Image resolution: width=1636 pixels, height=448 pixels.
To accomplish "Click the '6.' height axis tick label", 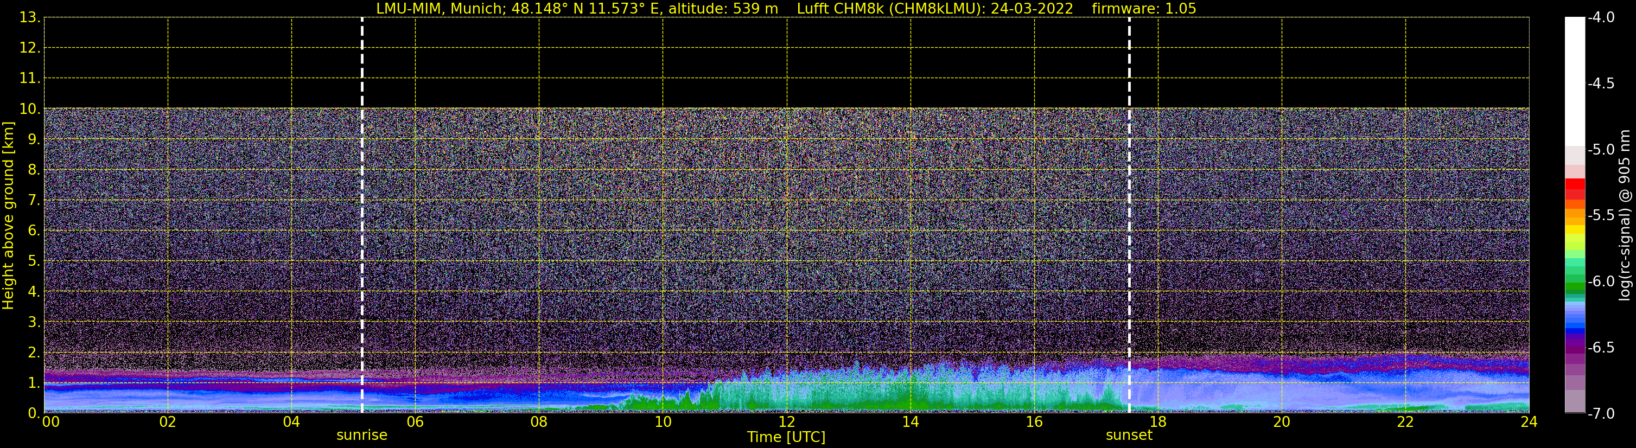I will [34, 231].
